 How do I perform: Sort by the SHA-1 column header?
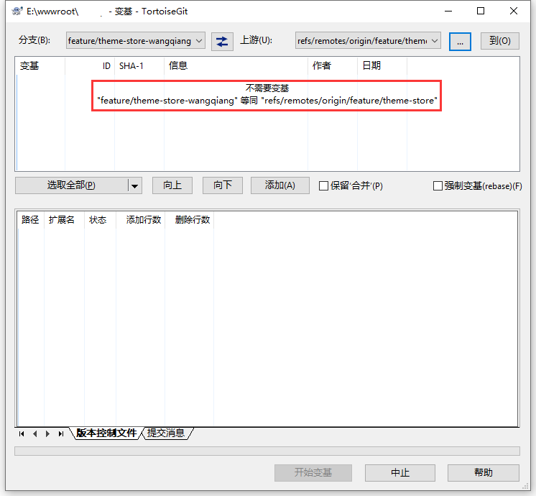139,65
